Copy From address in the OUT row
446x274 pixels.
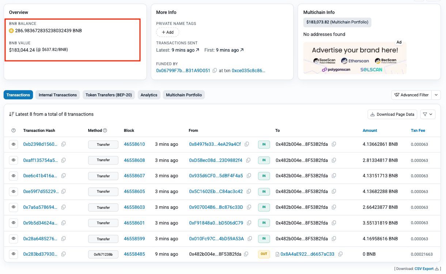coord(246,254)
